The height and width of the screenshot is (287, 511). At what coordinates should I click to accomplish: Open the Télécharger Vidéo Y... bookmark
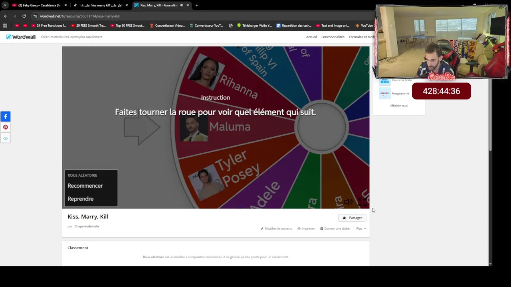pyautogui.click(x=254, y=26)
